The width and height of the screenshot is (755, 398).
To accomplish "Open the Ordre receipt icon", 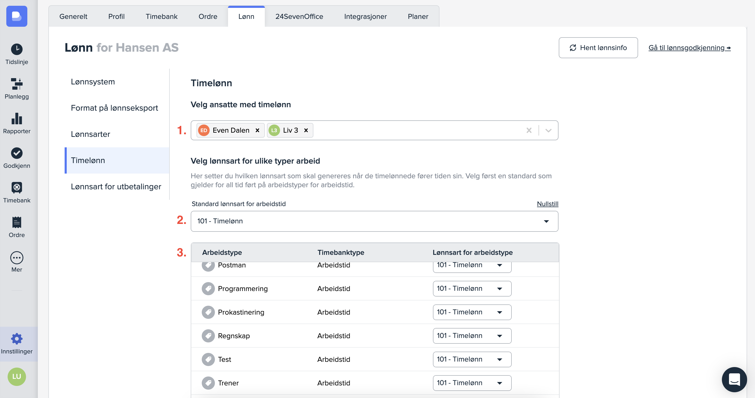I will pyautogui.click(x=17, y=222).
